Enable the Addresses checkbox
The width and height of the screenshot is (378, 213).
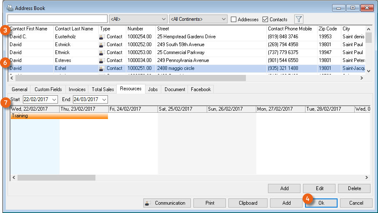tap(234, 20)
